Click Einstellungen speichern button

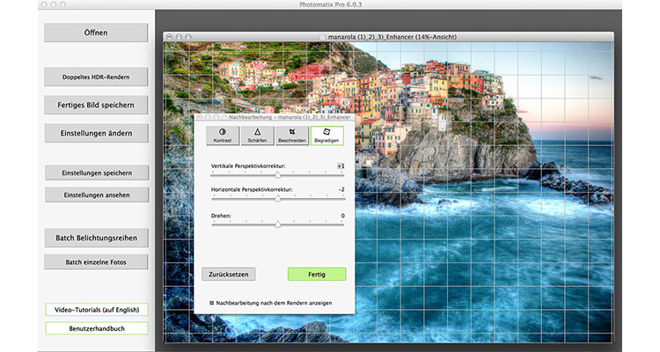tap(97, 172)
